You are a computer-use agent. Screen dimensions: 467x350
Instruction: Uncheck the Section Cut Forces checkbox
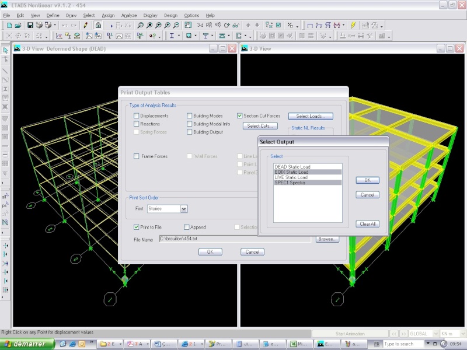point(240,116)
